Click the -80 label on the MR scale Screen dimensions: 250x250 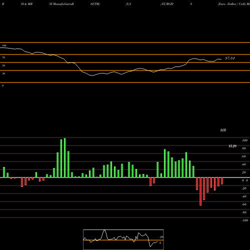coord(244,212)
